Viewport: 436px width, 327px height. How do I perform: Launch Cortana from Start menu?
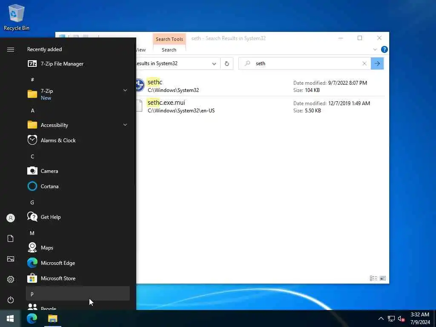tap(78, 186)
